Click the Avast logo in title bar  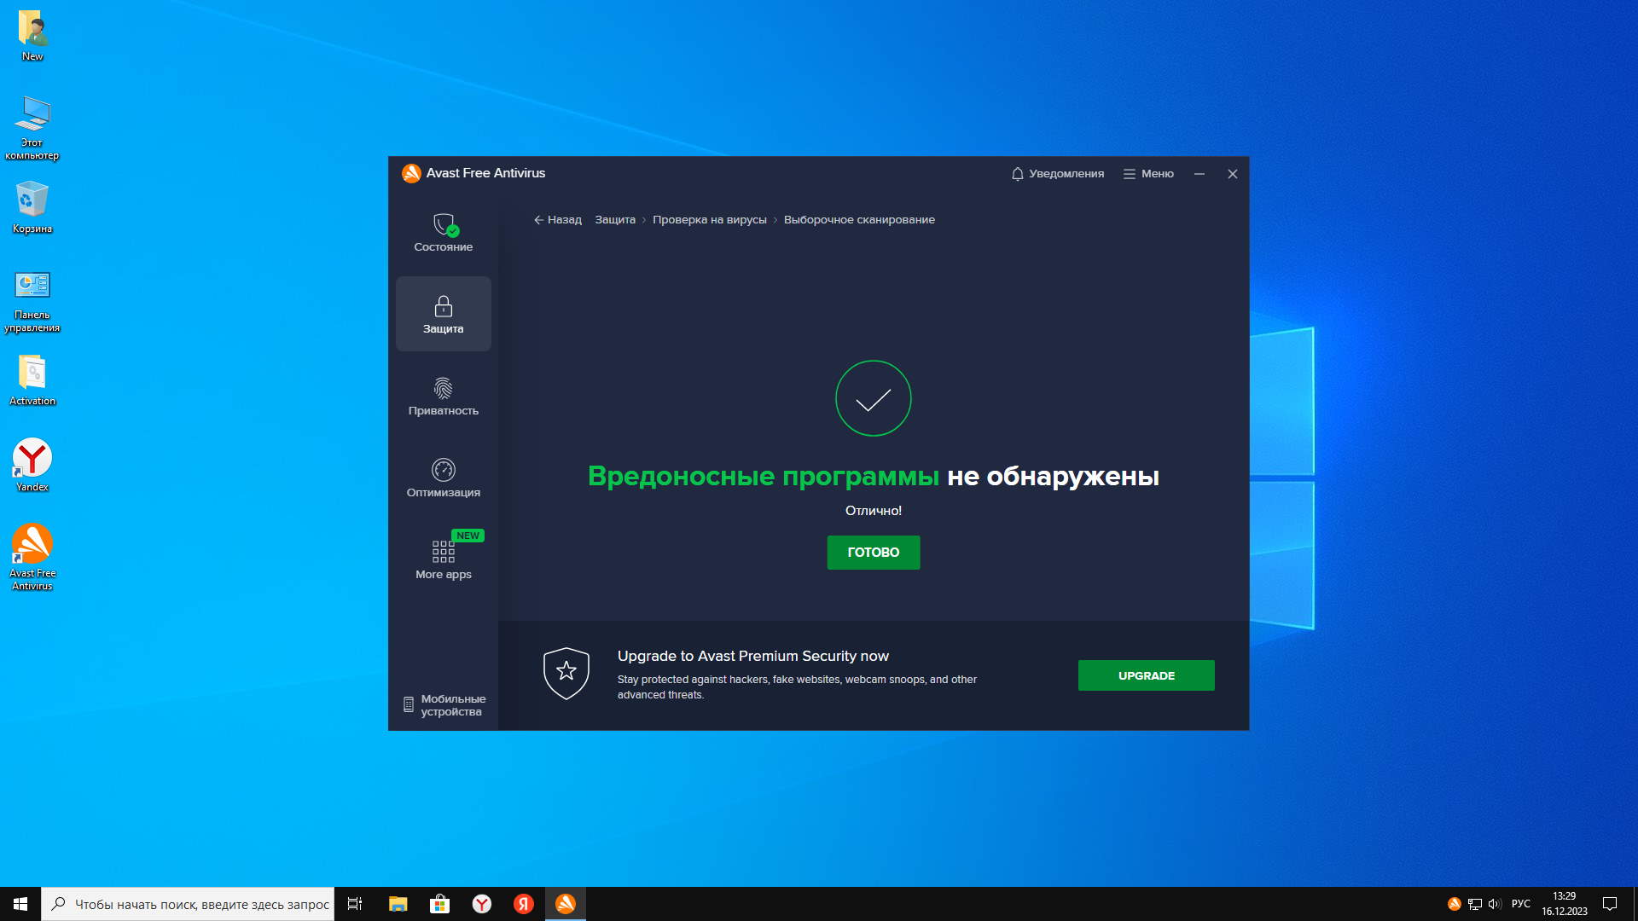pos(411,173)
